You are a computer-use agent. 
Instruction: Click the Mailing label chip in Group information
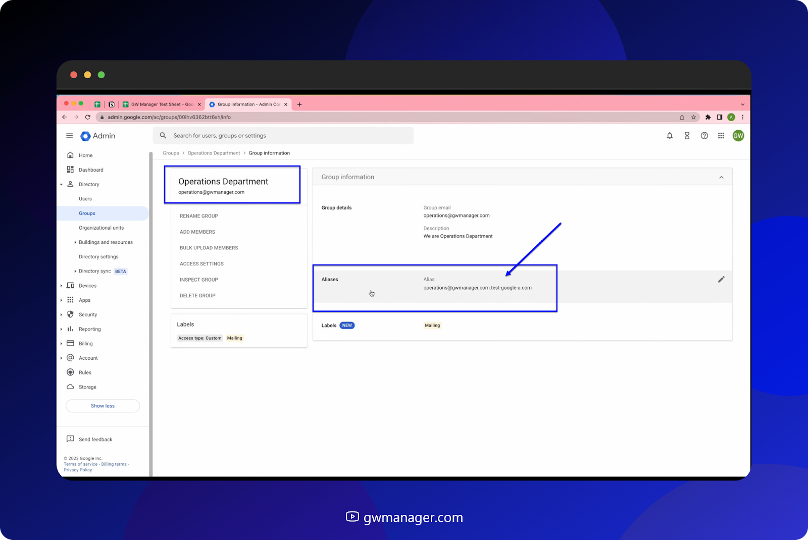pyautogui.click(x=432, y=326)
